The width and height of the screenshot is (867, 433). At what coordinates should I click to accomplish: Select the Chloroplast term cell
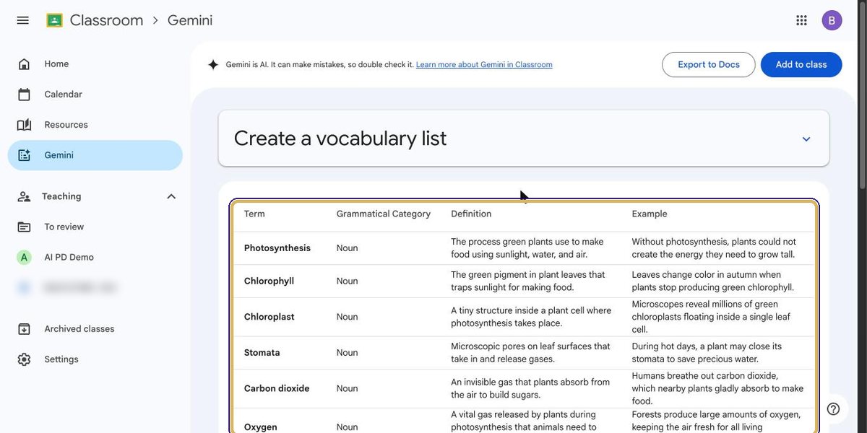tap(269, 317)
